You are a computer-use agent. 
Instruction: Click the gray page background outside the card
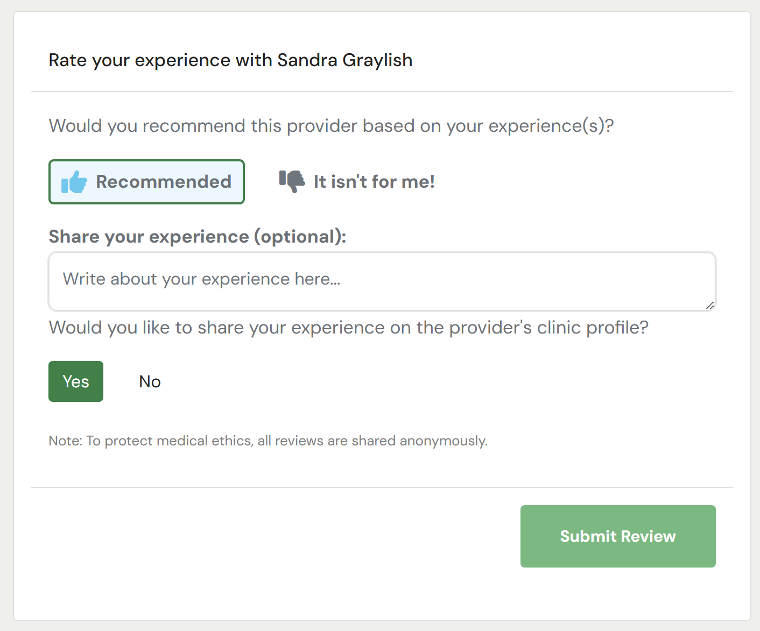(6, 323)
